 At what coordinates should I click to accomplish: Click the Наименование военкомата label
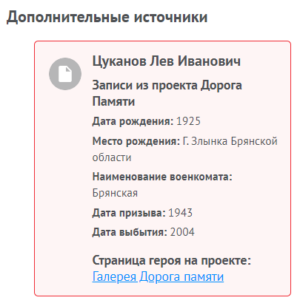click(162, 177)
